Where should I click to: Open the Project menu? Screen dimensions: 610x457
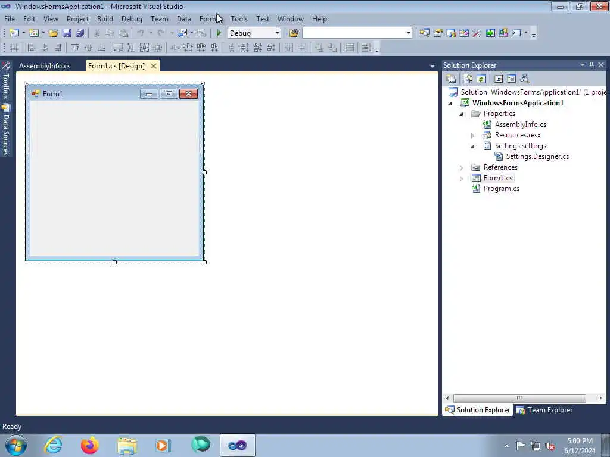point(77,18)
